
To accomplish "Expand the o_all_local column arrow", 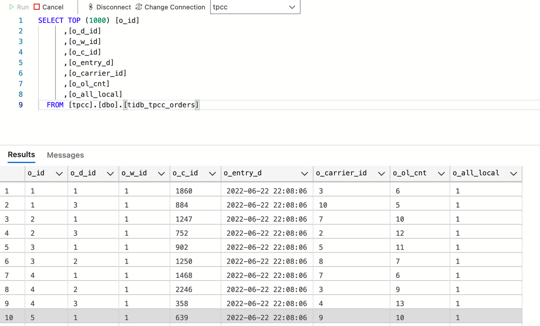I will (513, 174).
